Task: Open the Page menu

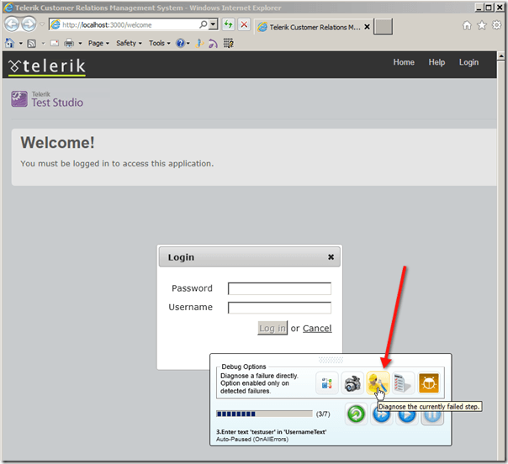Action: [x=98, y=43]
